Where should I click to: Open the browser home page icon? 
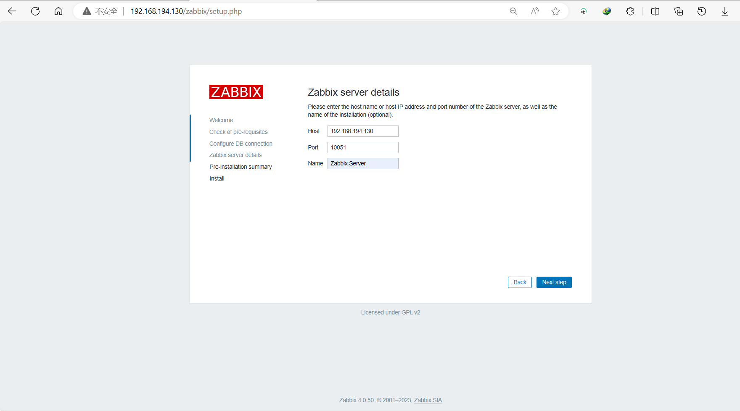pyautogui.click(x=58, y=11)
